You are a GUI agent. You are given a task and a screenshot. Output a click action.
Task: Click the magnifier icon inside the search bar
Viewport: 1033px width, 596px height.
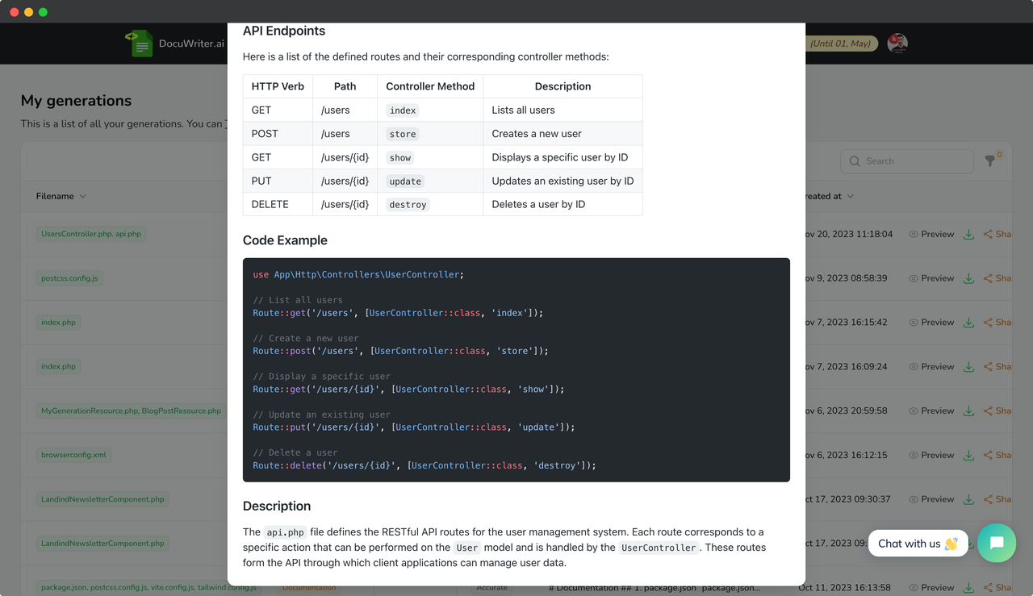click(854, 161)
